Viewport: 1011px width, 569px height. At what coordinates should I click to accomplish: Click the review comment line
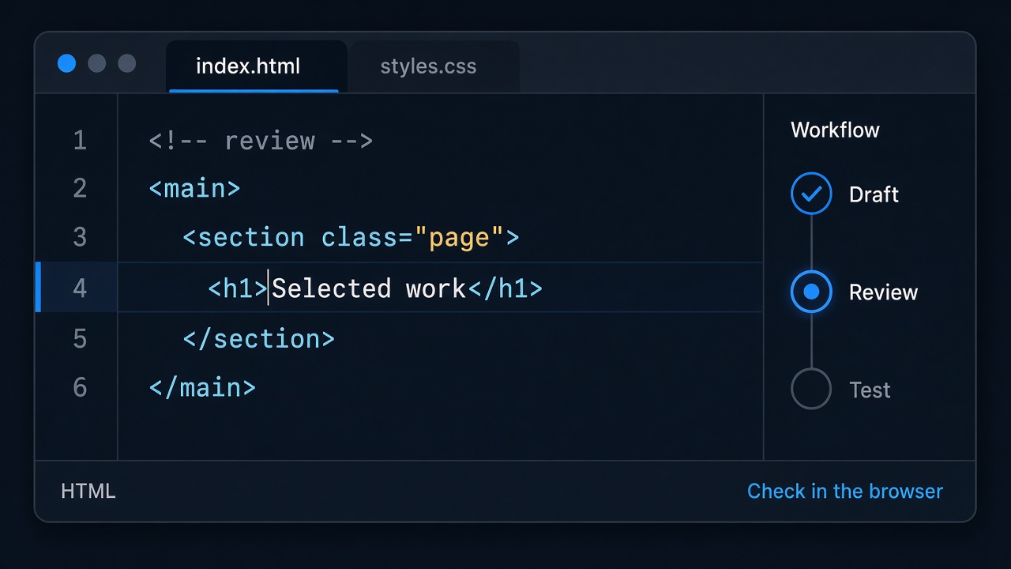pos(261,141)
